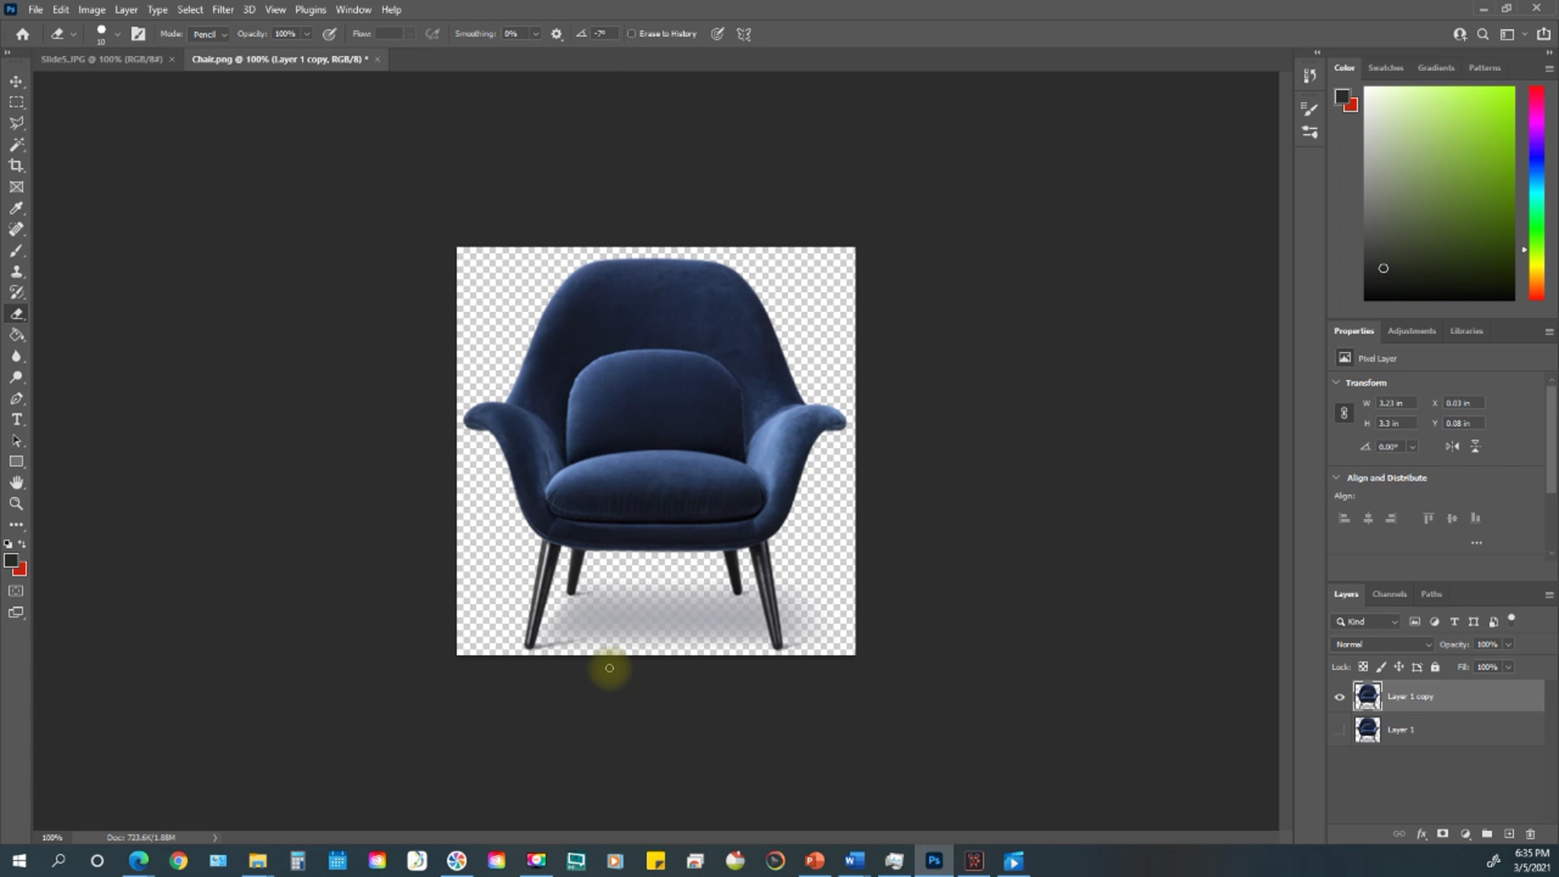
Task: Pick the Clone Stamp tool
Action: (x=16, y=272)
